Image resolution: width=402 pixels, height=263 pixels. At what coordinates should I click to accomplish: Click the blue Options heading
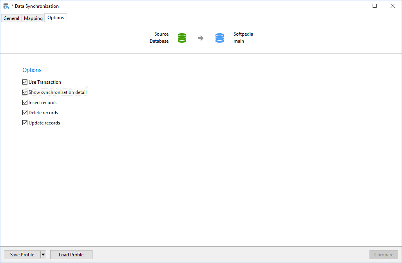pyautogui.click(x=32, y=70)
